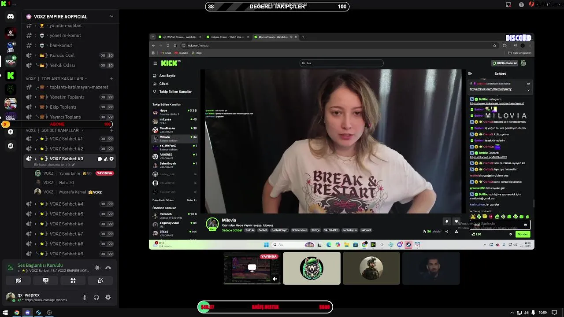The image size is (564, 317).
Task: Join VOXZ Sohbet #1 voice channel
Action: coord(70,139)
